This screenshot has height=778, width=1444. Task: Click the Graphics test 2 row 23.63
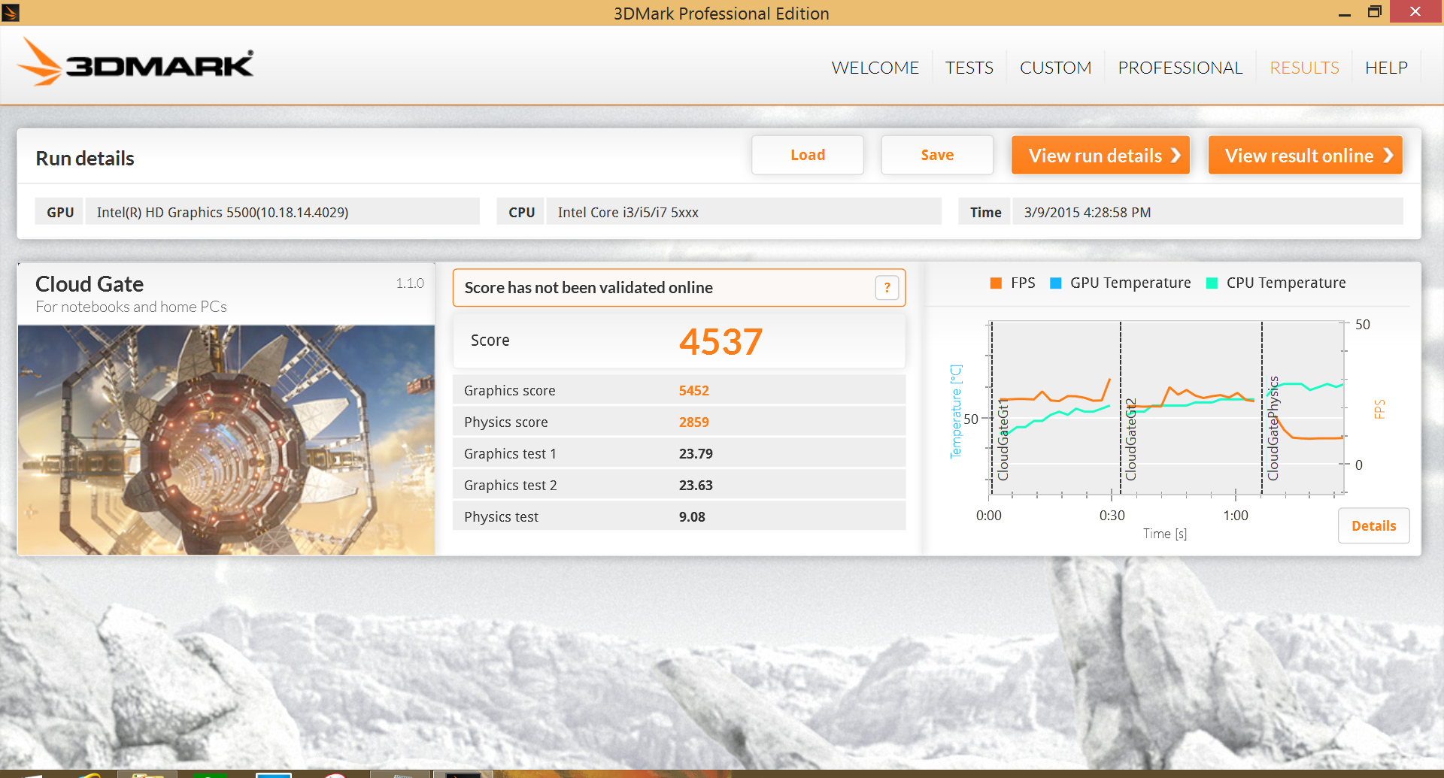[x=679, y=485]
